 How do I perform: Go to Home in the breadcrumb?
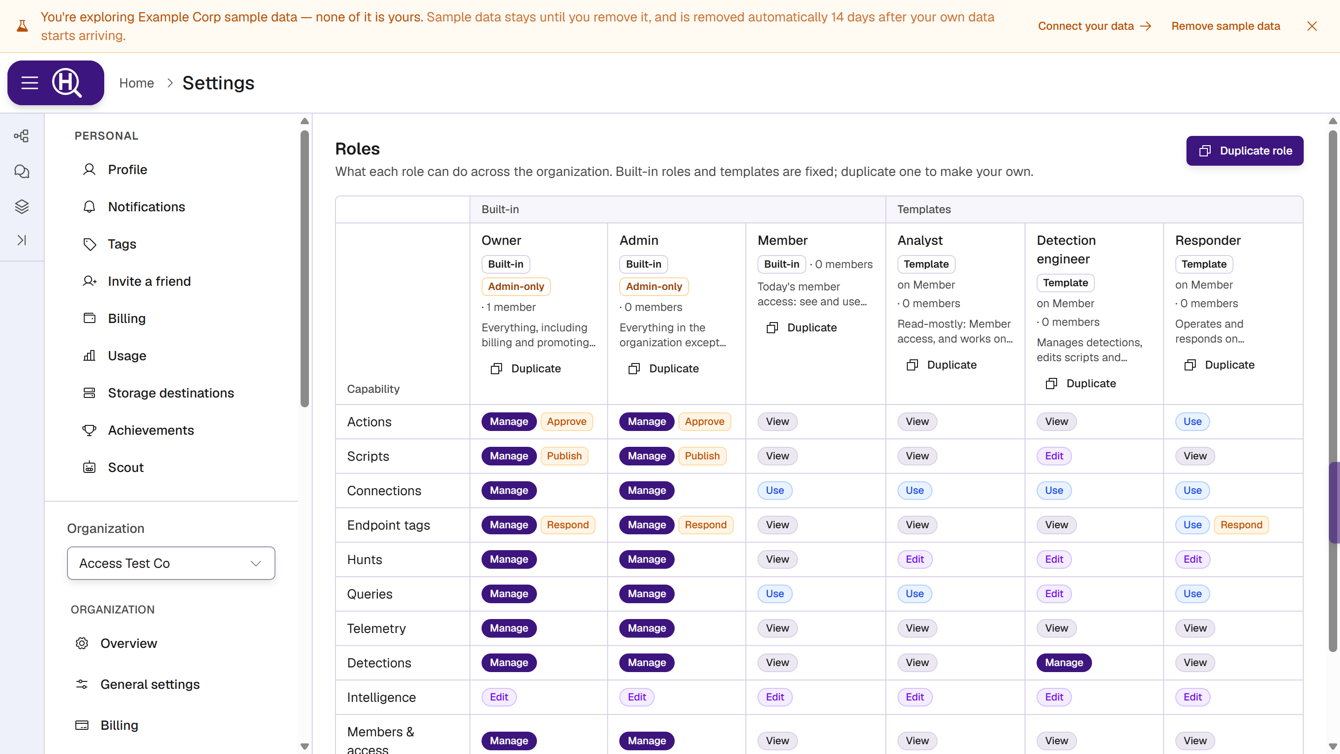(x=136, y=83)
